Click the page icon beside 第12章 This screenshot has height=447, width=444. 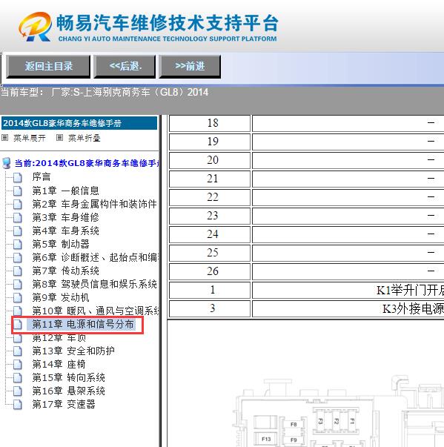17,338
